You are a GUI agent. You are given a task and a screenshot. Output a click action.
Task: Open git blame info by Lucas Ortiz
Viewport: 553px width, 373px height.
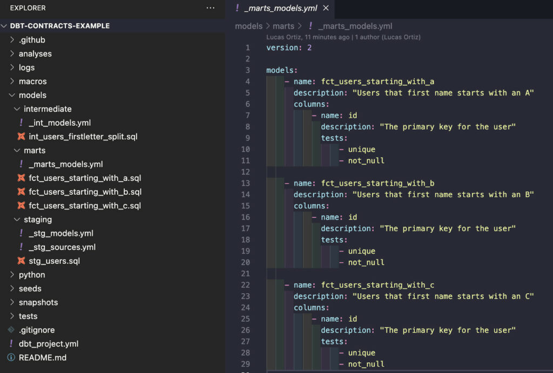[343, 37]
